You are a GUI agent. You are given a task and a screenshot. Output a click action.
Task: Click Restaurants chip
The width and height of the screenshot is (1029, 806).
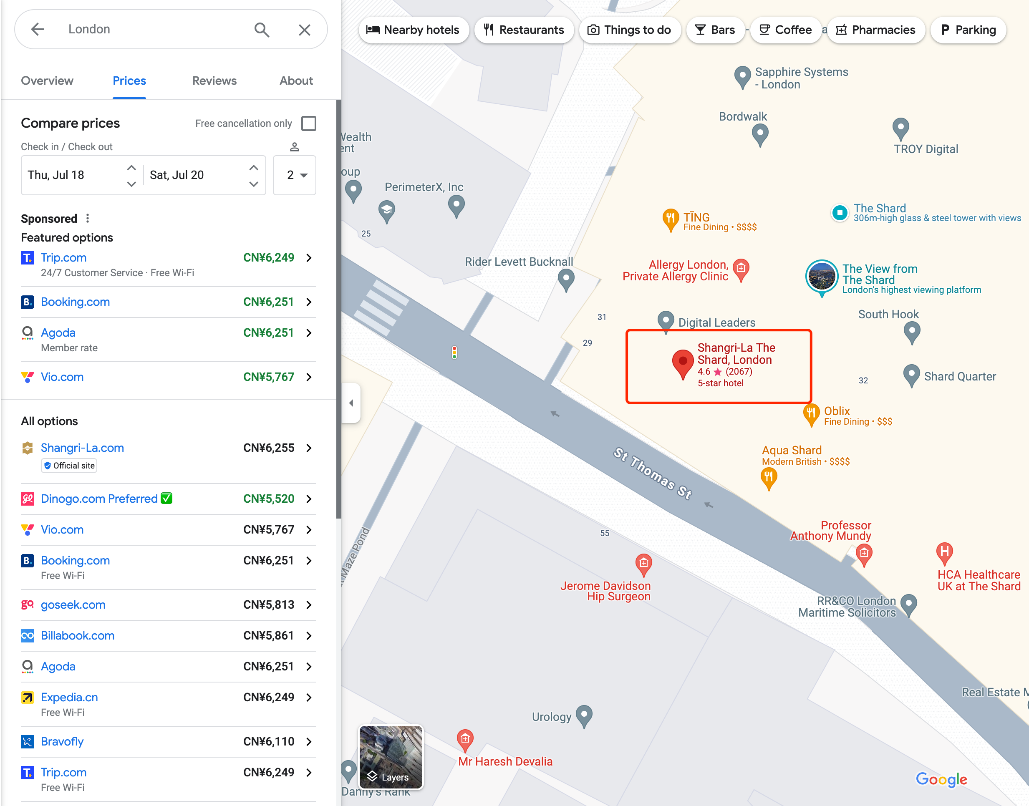pos(524,30)
